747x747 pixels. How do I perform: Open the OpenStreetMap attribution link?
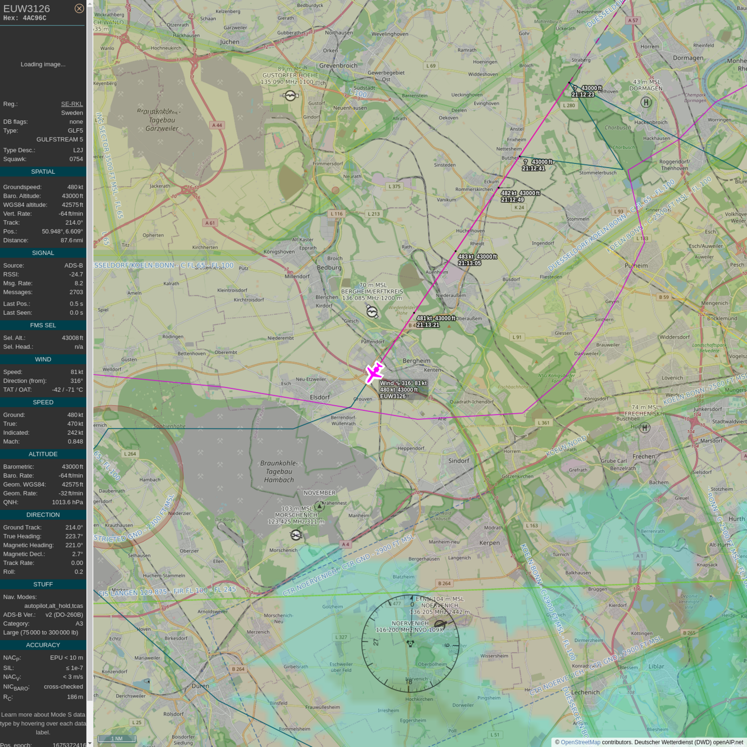pyautogui.click(x=580, y=742)
